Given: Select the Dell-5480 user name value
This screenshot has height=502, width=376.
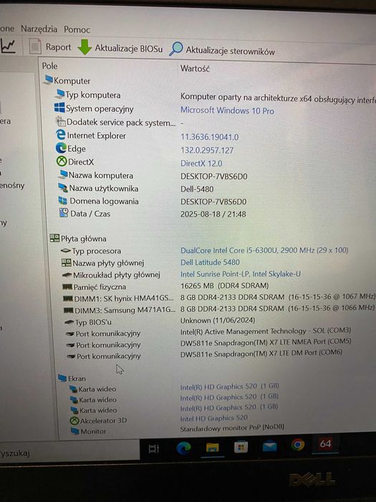Looking at the screenshot, I should (x=197, y=189).
